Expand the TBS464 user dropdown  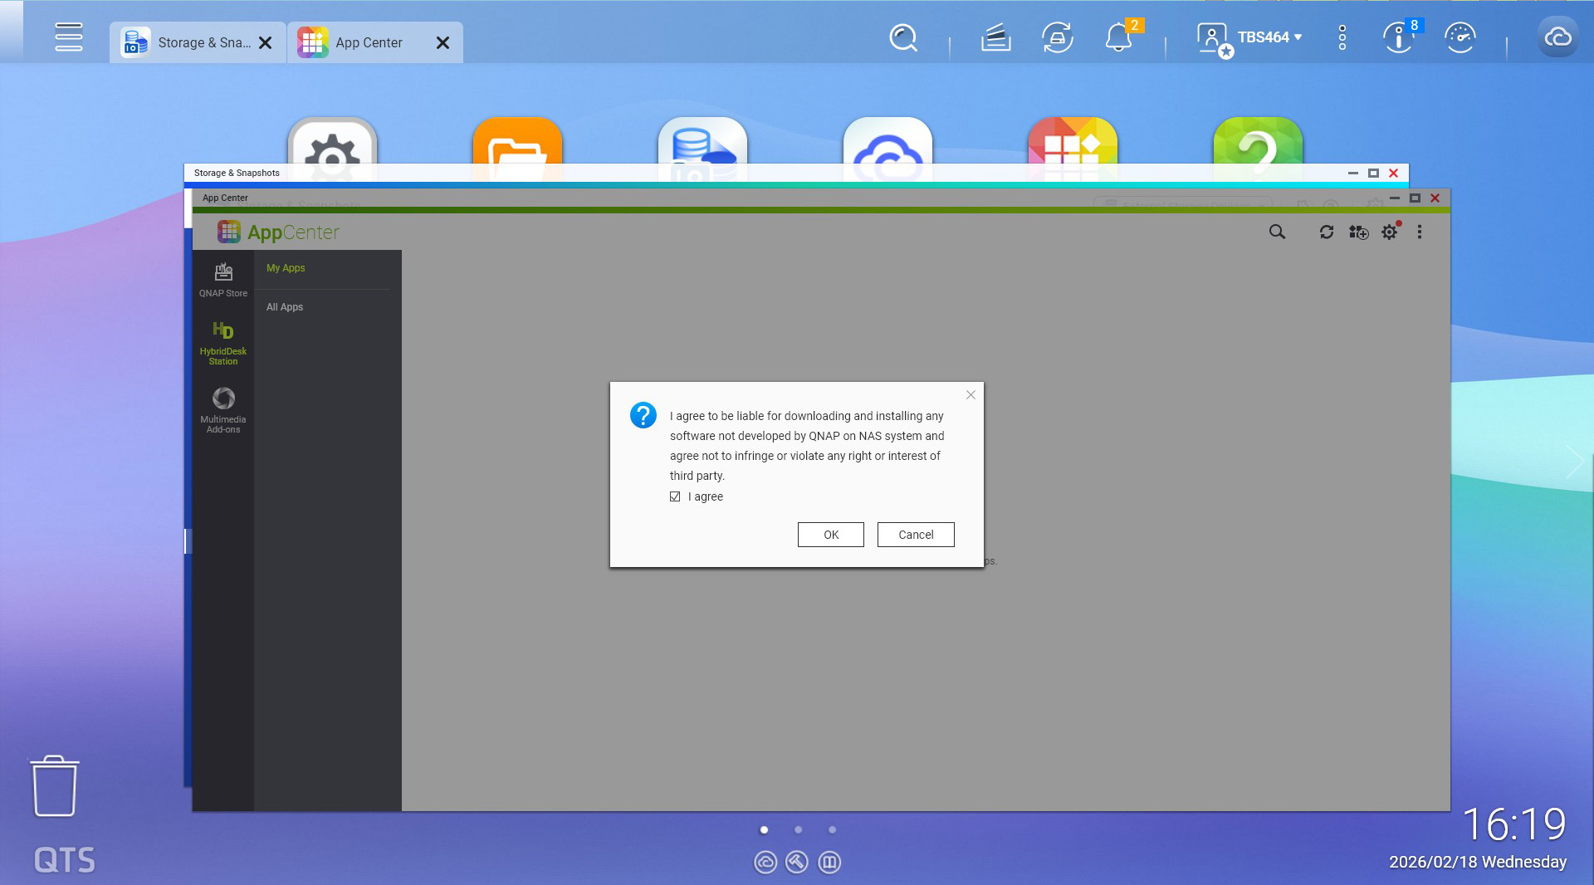tap(1269, 37)
